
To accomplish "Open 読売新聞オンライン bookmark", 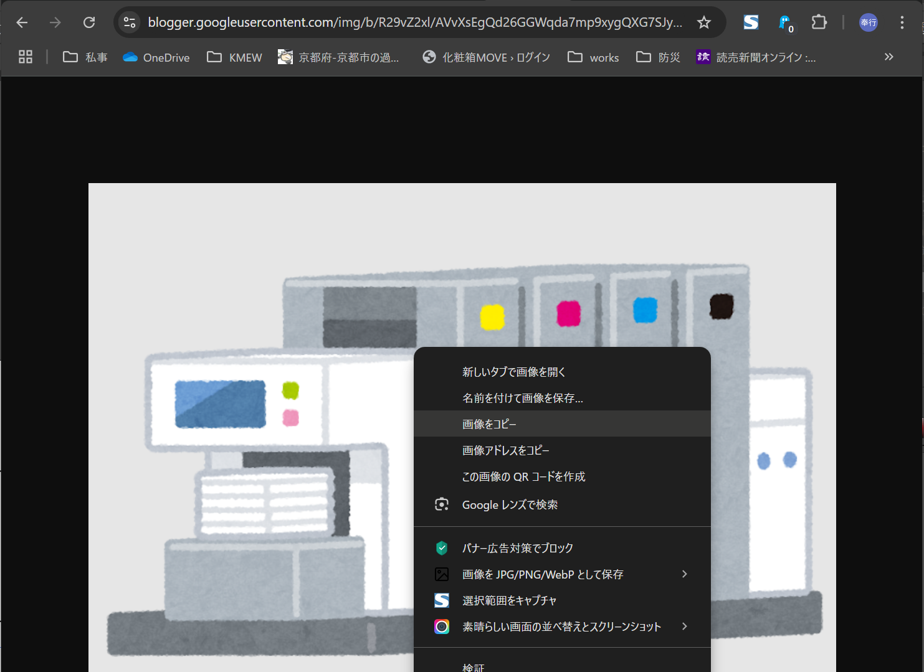I will (756, 57).
